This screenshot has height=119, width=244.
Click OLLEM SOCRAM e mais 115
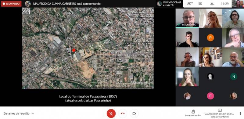[169, 4]
